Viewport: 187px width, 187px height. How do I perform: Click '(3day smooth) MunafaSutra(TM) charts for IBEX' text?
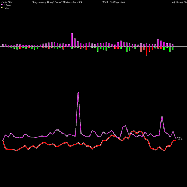click(x=57, y=2)
